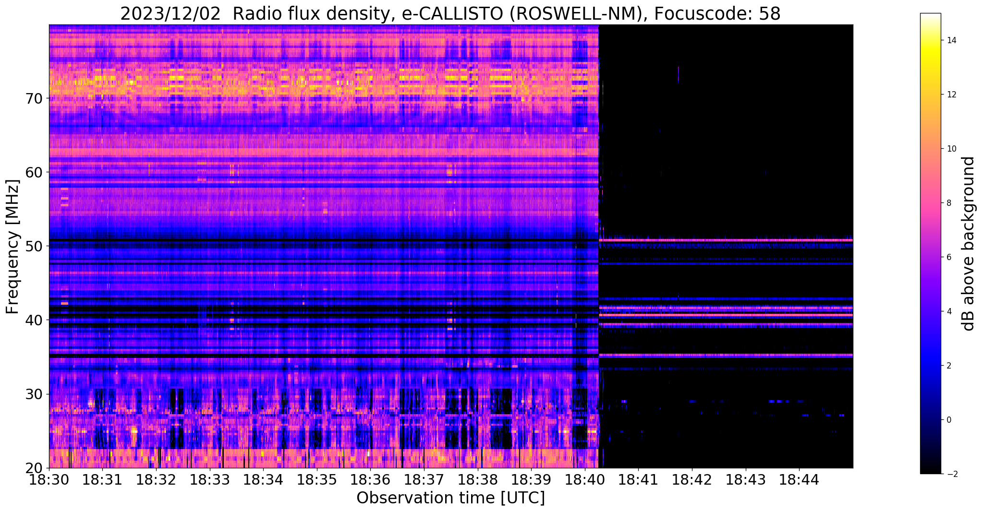Screen dimensions: 983x512
Task: Click the 18:39 time tick label
Action: click(x=531, y=479)
